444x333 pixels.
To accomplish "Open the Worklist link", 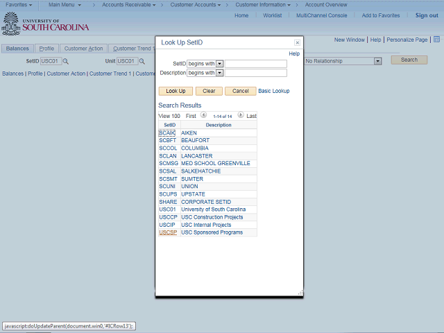I will [x=273, y=15].
